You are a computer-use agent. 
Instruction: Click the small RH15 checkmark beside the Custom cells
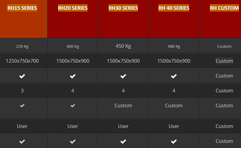[22, 106]
